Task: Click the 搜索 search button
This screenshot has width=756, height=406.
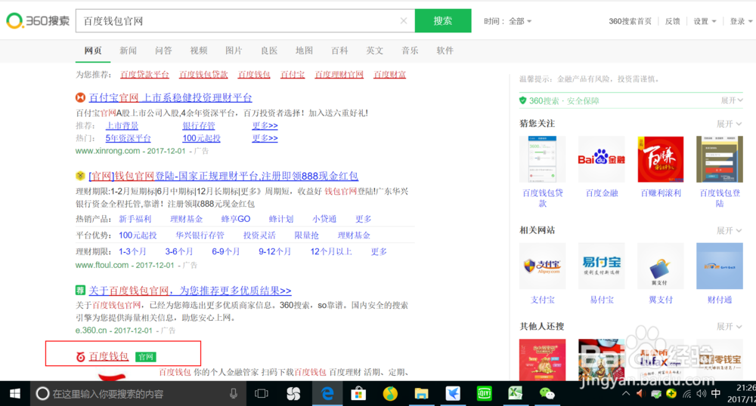Action: (442, 20)
